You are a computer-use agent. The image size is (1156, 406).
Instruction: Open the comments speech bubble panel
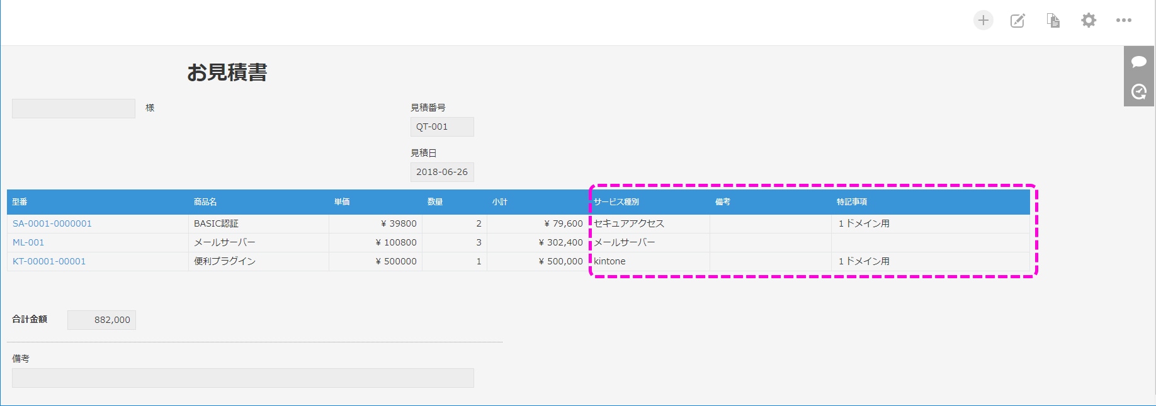(1139, 62)
